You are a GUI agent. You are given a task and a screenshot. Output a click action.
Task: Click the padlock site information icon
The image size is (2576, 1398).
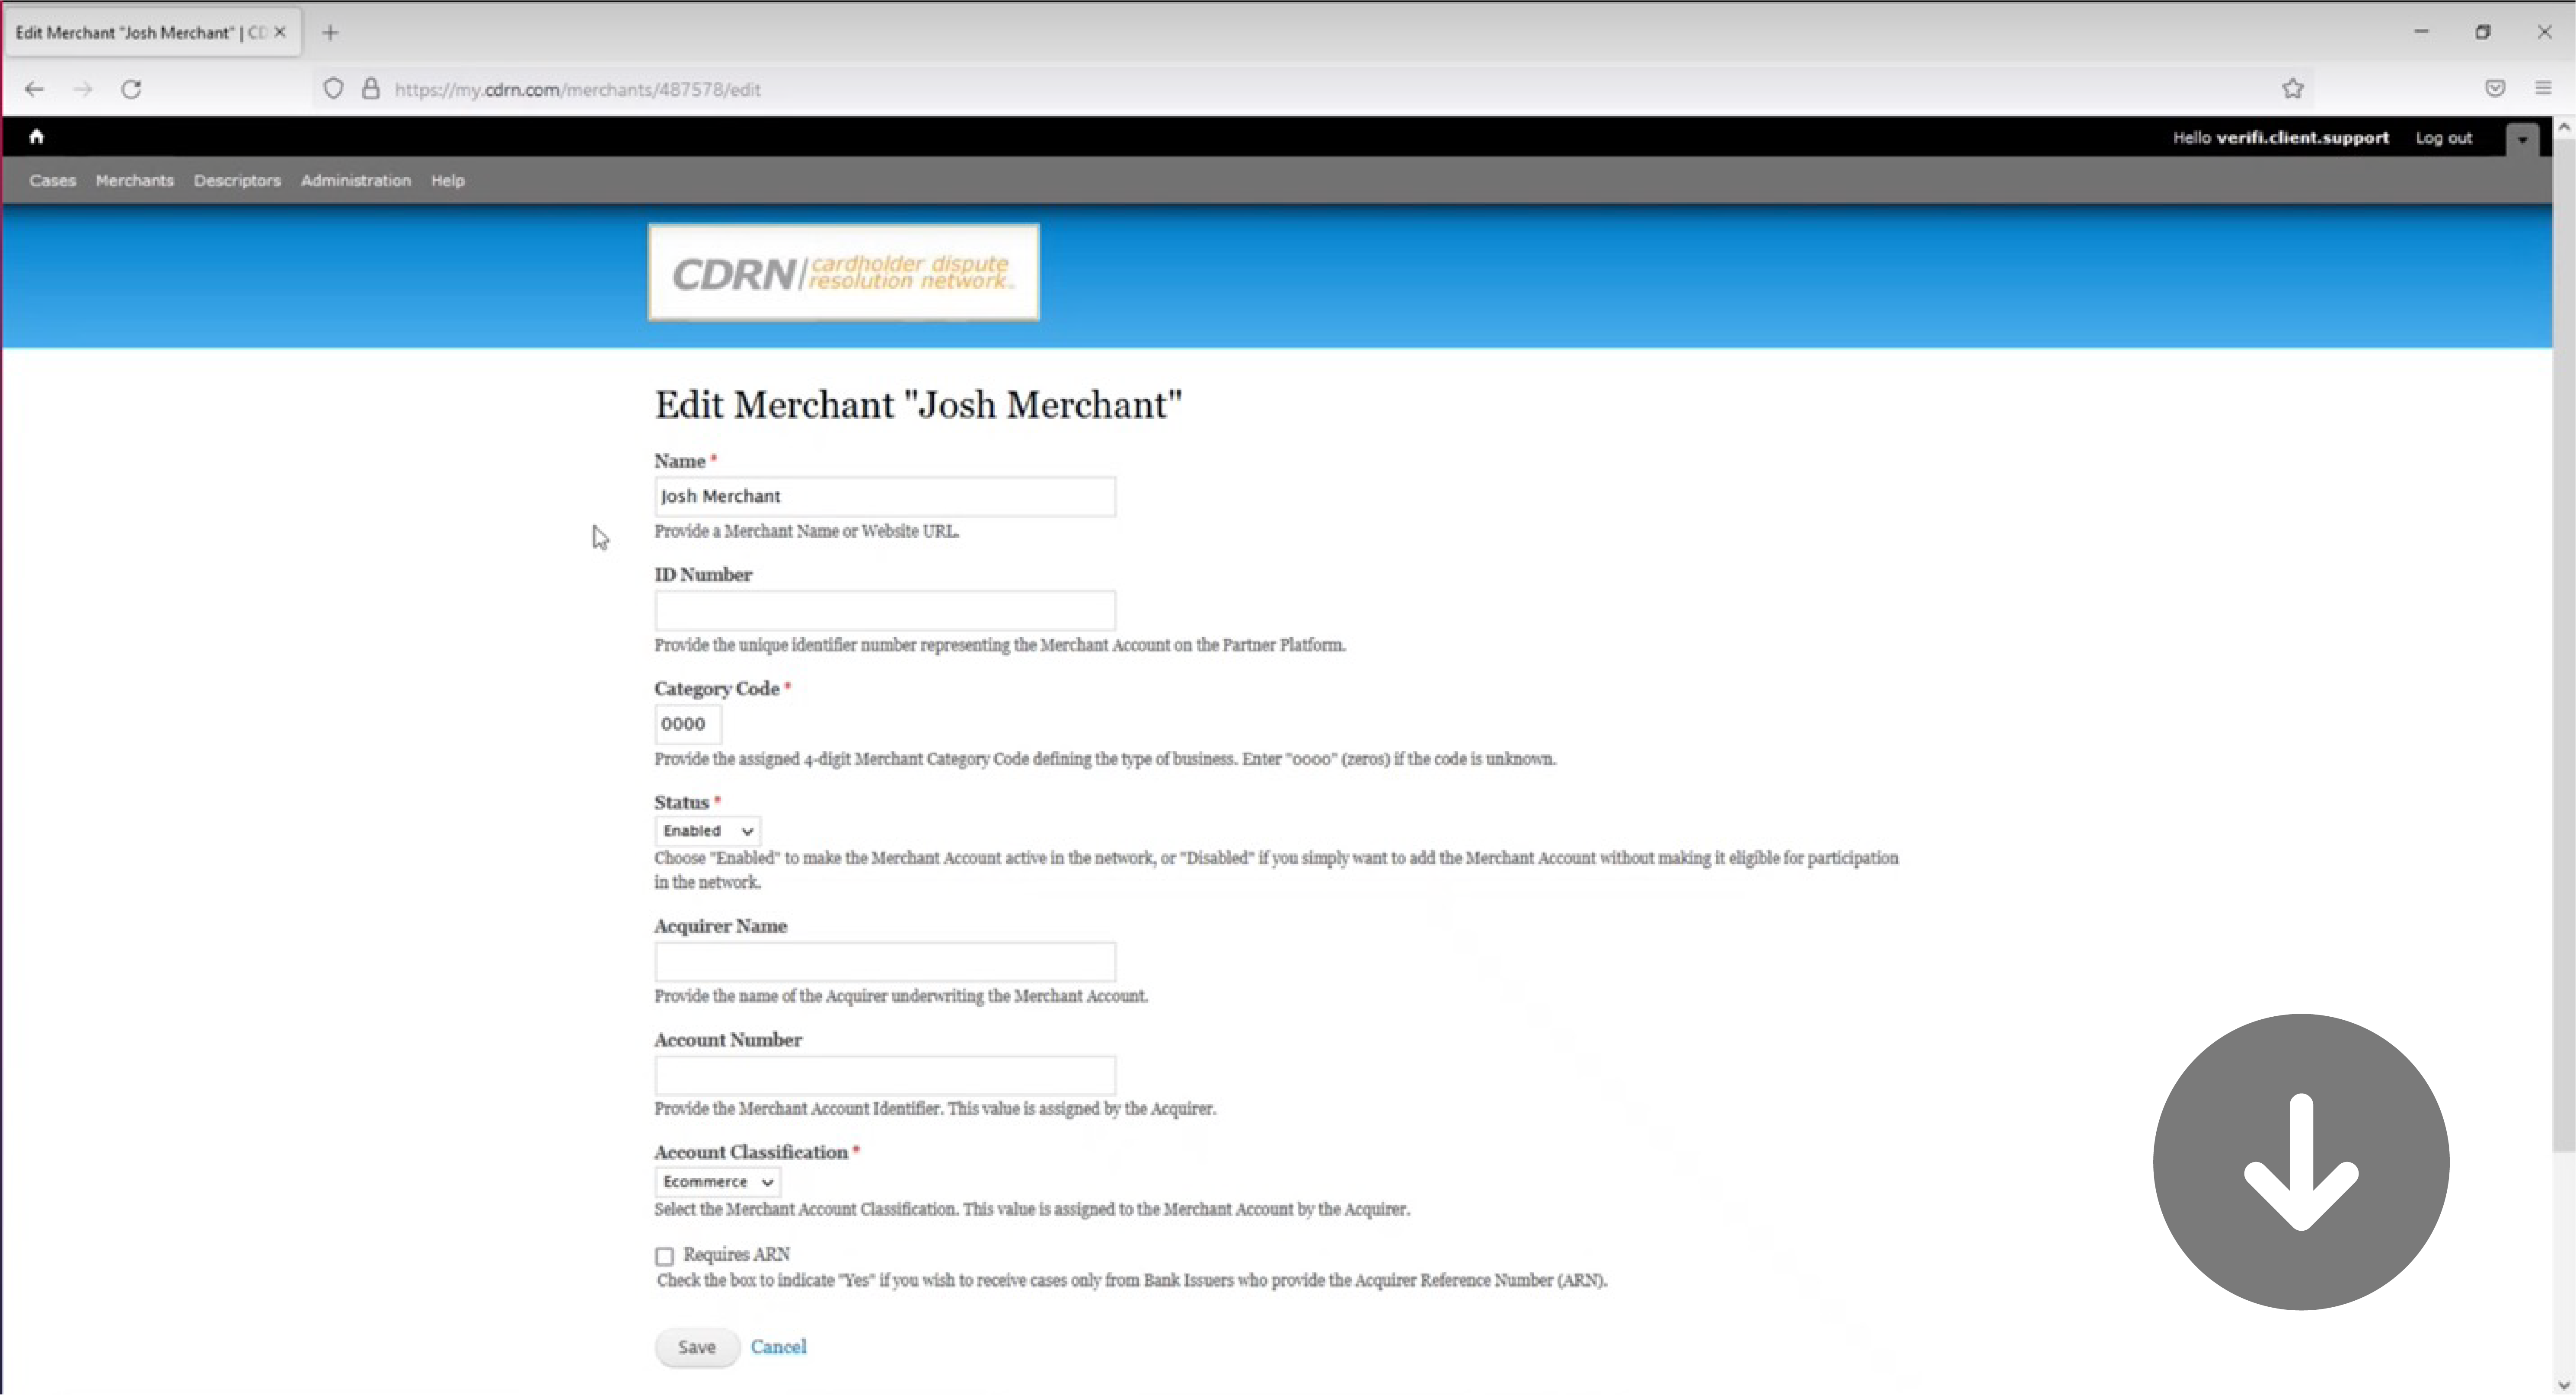pyautogui.click(x=371, y=89)
